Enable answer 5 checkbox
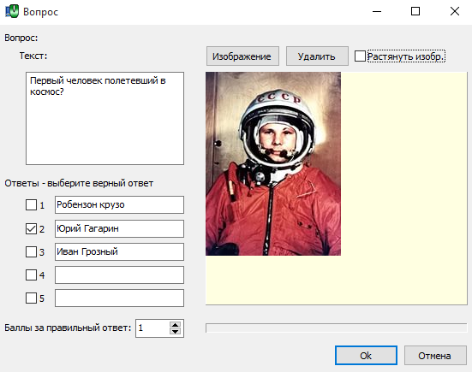This screenshot has width=472, height=372. (31, 298)
